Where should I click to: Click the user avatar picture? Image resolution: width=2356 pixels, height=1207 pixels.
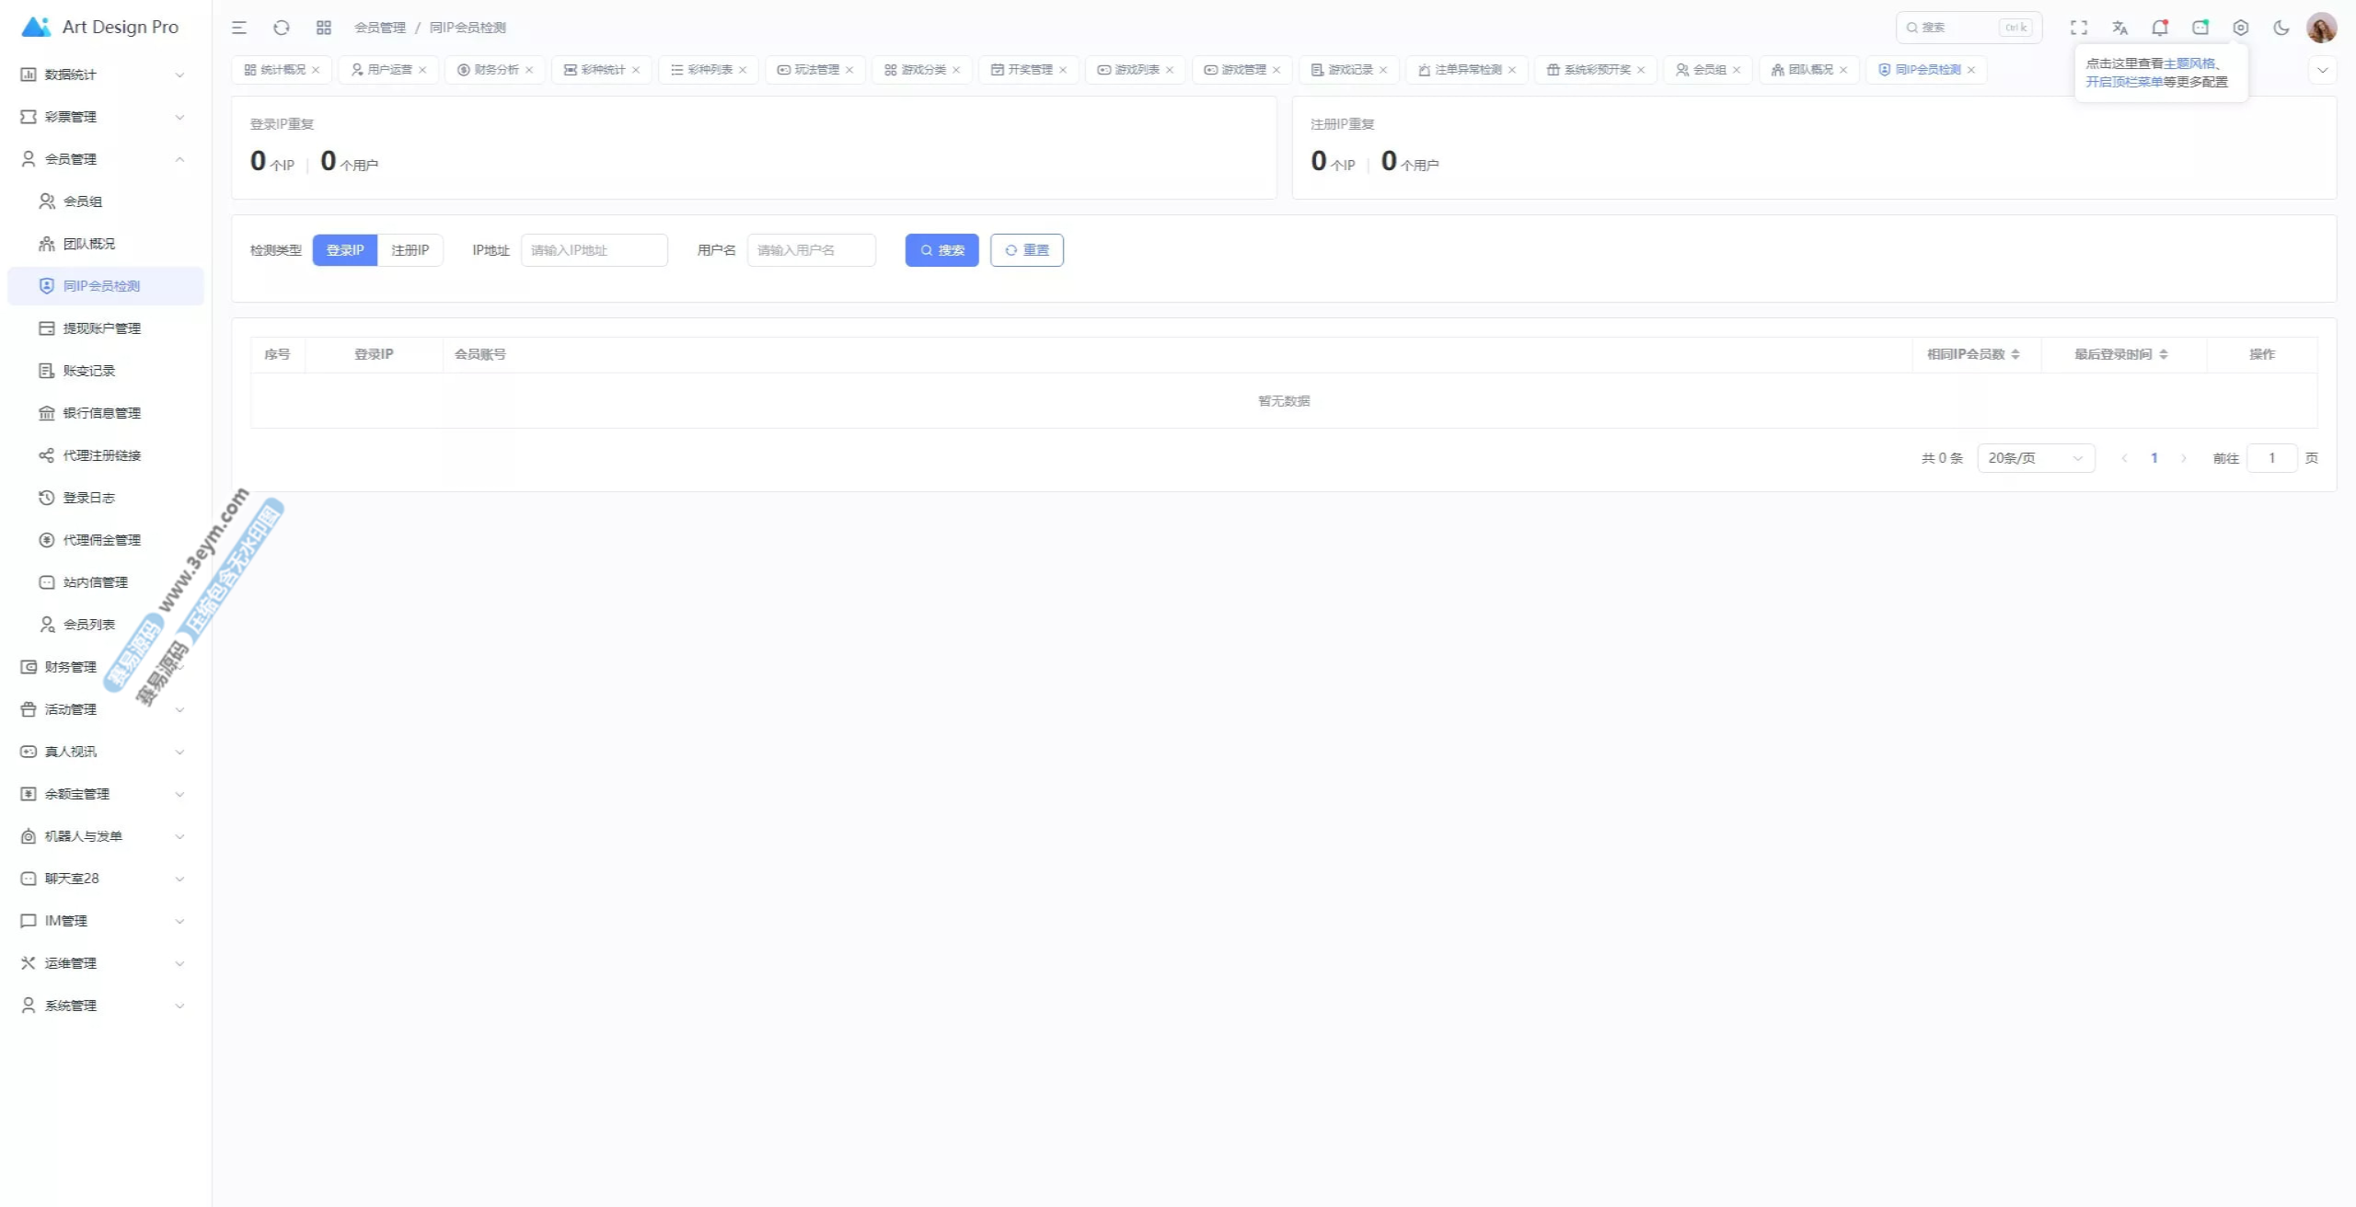[2321, 28]
